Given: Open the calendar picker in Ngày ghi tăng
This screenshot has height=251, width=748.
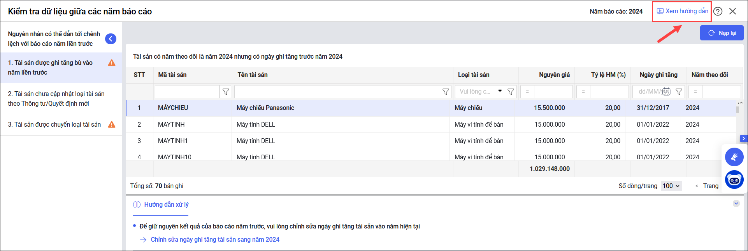Looking at the screenshot, I should coord(666,92).
